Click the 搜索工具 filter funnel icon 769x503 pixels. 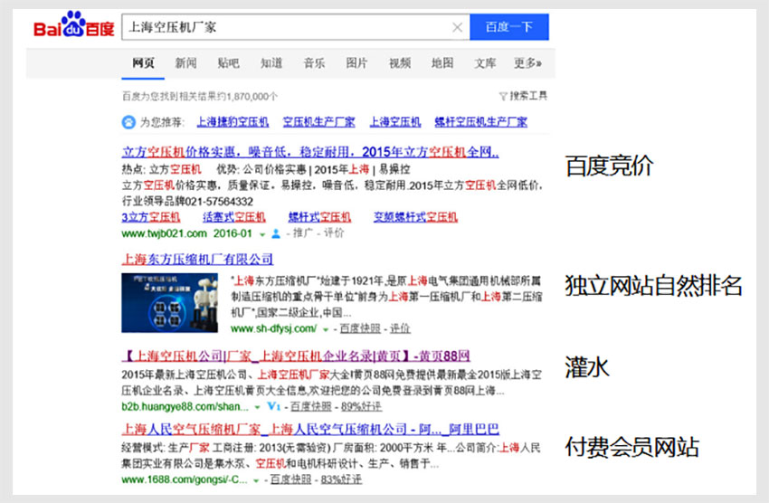pos(502,96)
